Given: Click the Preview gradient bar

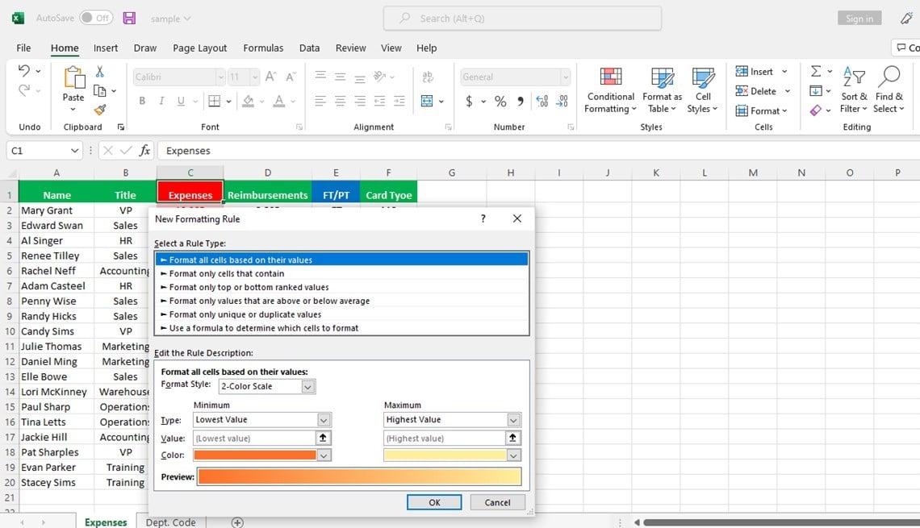Looking at the screenshot, I should (360, 476).
